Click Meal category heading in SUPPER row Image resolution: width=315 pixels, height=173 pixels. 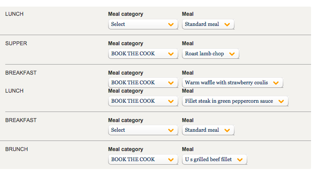(126, 43)
